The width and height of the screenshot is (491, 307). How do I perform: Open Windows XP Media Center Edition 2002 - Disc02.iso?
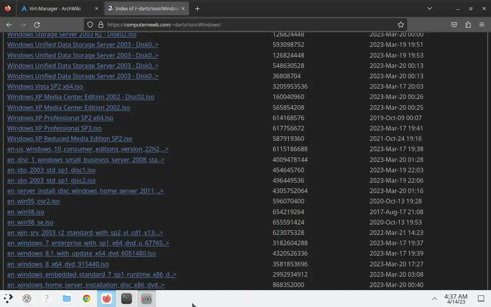[x=81, y=97]
